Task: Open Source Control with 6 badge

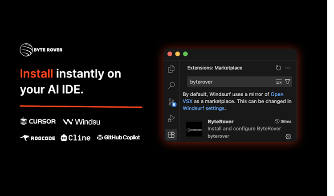Action: pyautogui.click(x=172, y=102)
